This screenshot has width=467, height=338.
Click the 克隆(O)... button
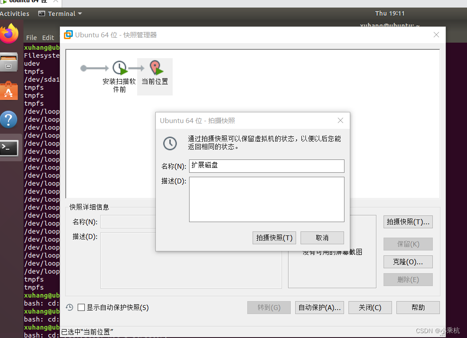click(408, 262)
